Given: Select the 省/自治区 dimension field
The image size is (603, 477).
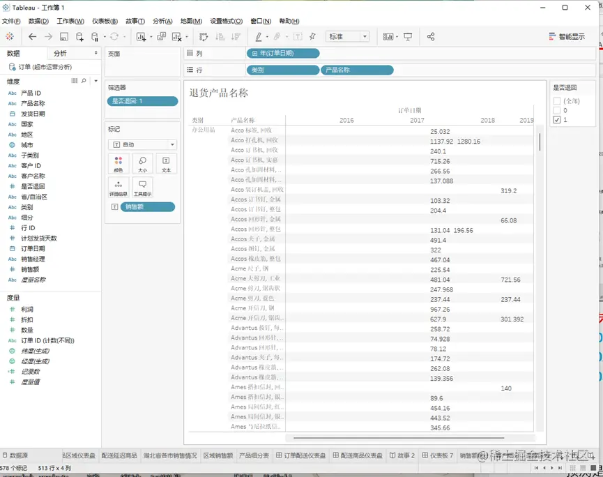Looking at the screenshot, I should [34, 197].
